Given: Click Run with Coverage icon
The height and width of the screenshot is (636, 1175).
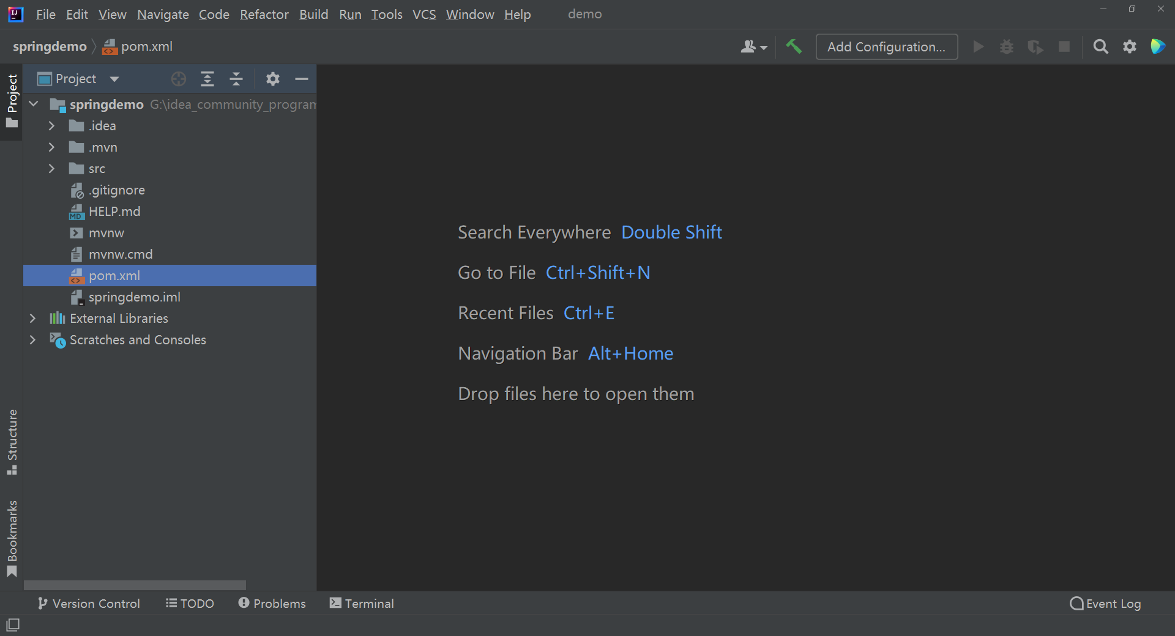Looking at the screenshot, I should click(x=1035, y=46).
